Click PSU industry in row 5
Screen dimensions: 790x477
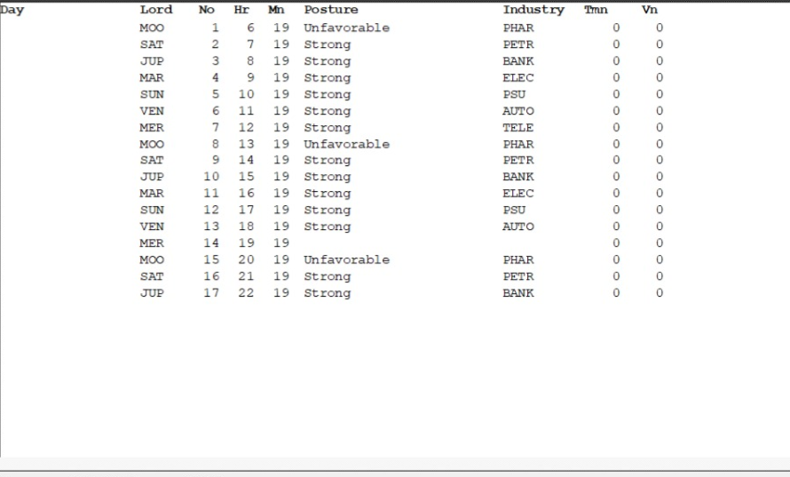514,94
